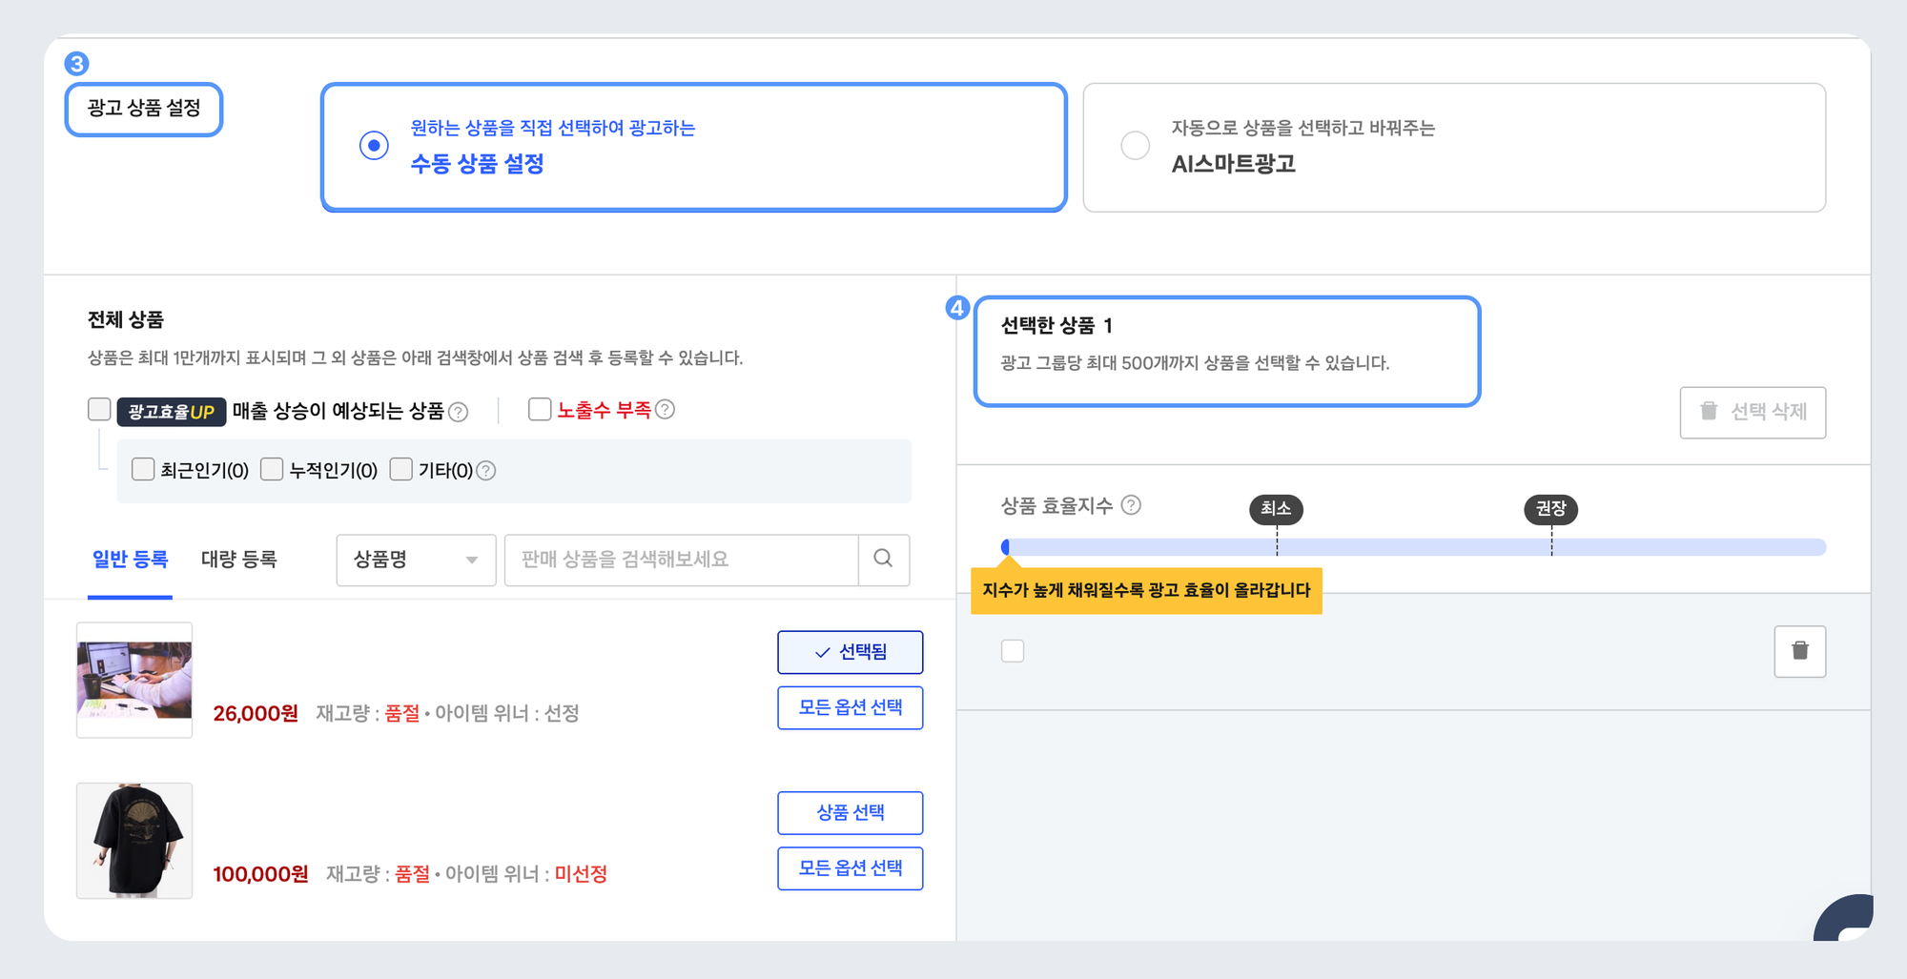Click the 상품 선택 button for 100,000원 product
The image size is (1907, 979).
click(x=850, y=812)
